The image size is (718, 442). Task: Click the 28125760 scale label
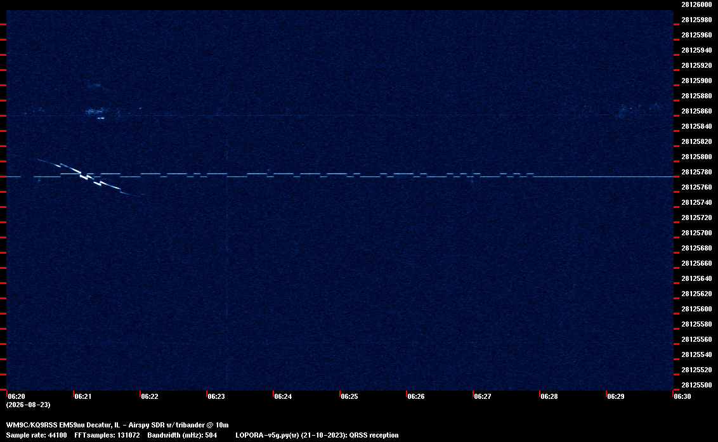[x=696, y=187]
